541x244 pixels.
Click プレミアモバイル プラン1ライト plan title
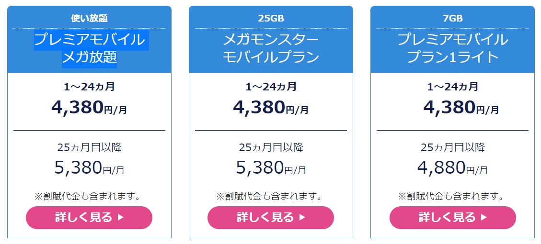click(x=453, y=49)
